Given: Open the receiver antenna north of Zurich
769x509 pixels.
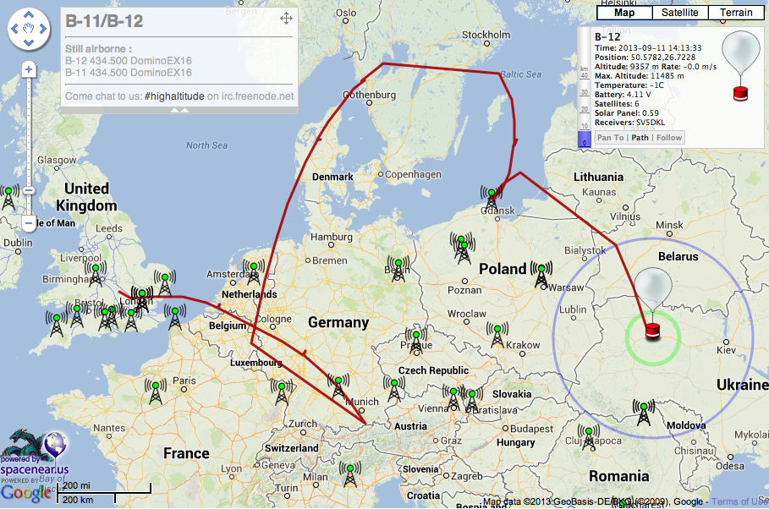Looking at the screenshot, I should [x=282, y=392].
